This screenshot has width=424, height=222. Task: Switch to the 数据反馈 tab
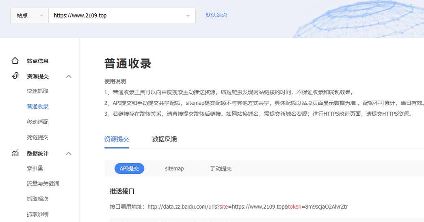164,139
